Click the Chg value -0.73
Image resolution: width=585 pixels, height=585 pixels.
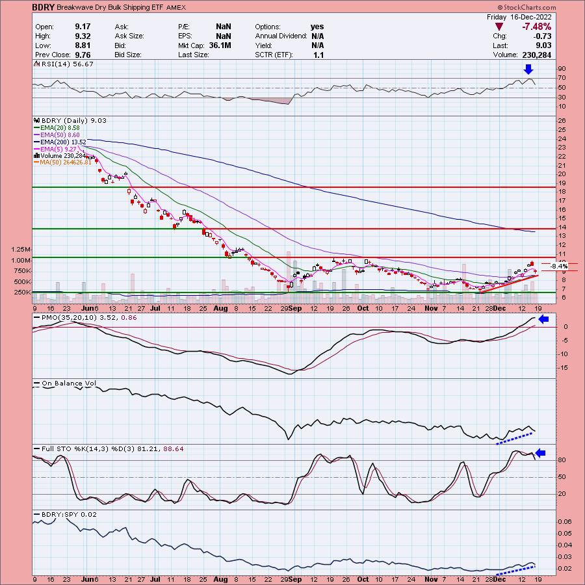(x=542, y=36)
